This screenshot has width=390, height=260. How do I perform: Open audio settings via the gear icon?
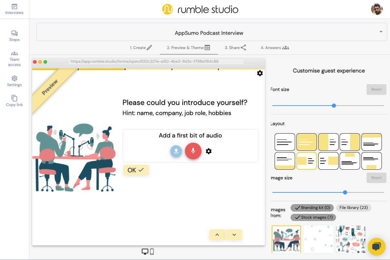point(209,151)
